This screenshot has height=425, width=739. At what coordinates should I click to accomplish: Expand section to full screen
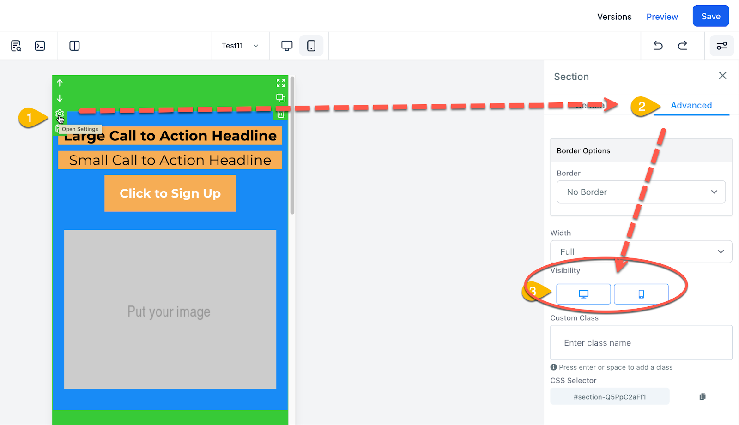(x=281, y=83)
